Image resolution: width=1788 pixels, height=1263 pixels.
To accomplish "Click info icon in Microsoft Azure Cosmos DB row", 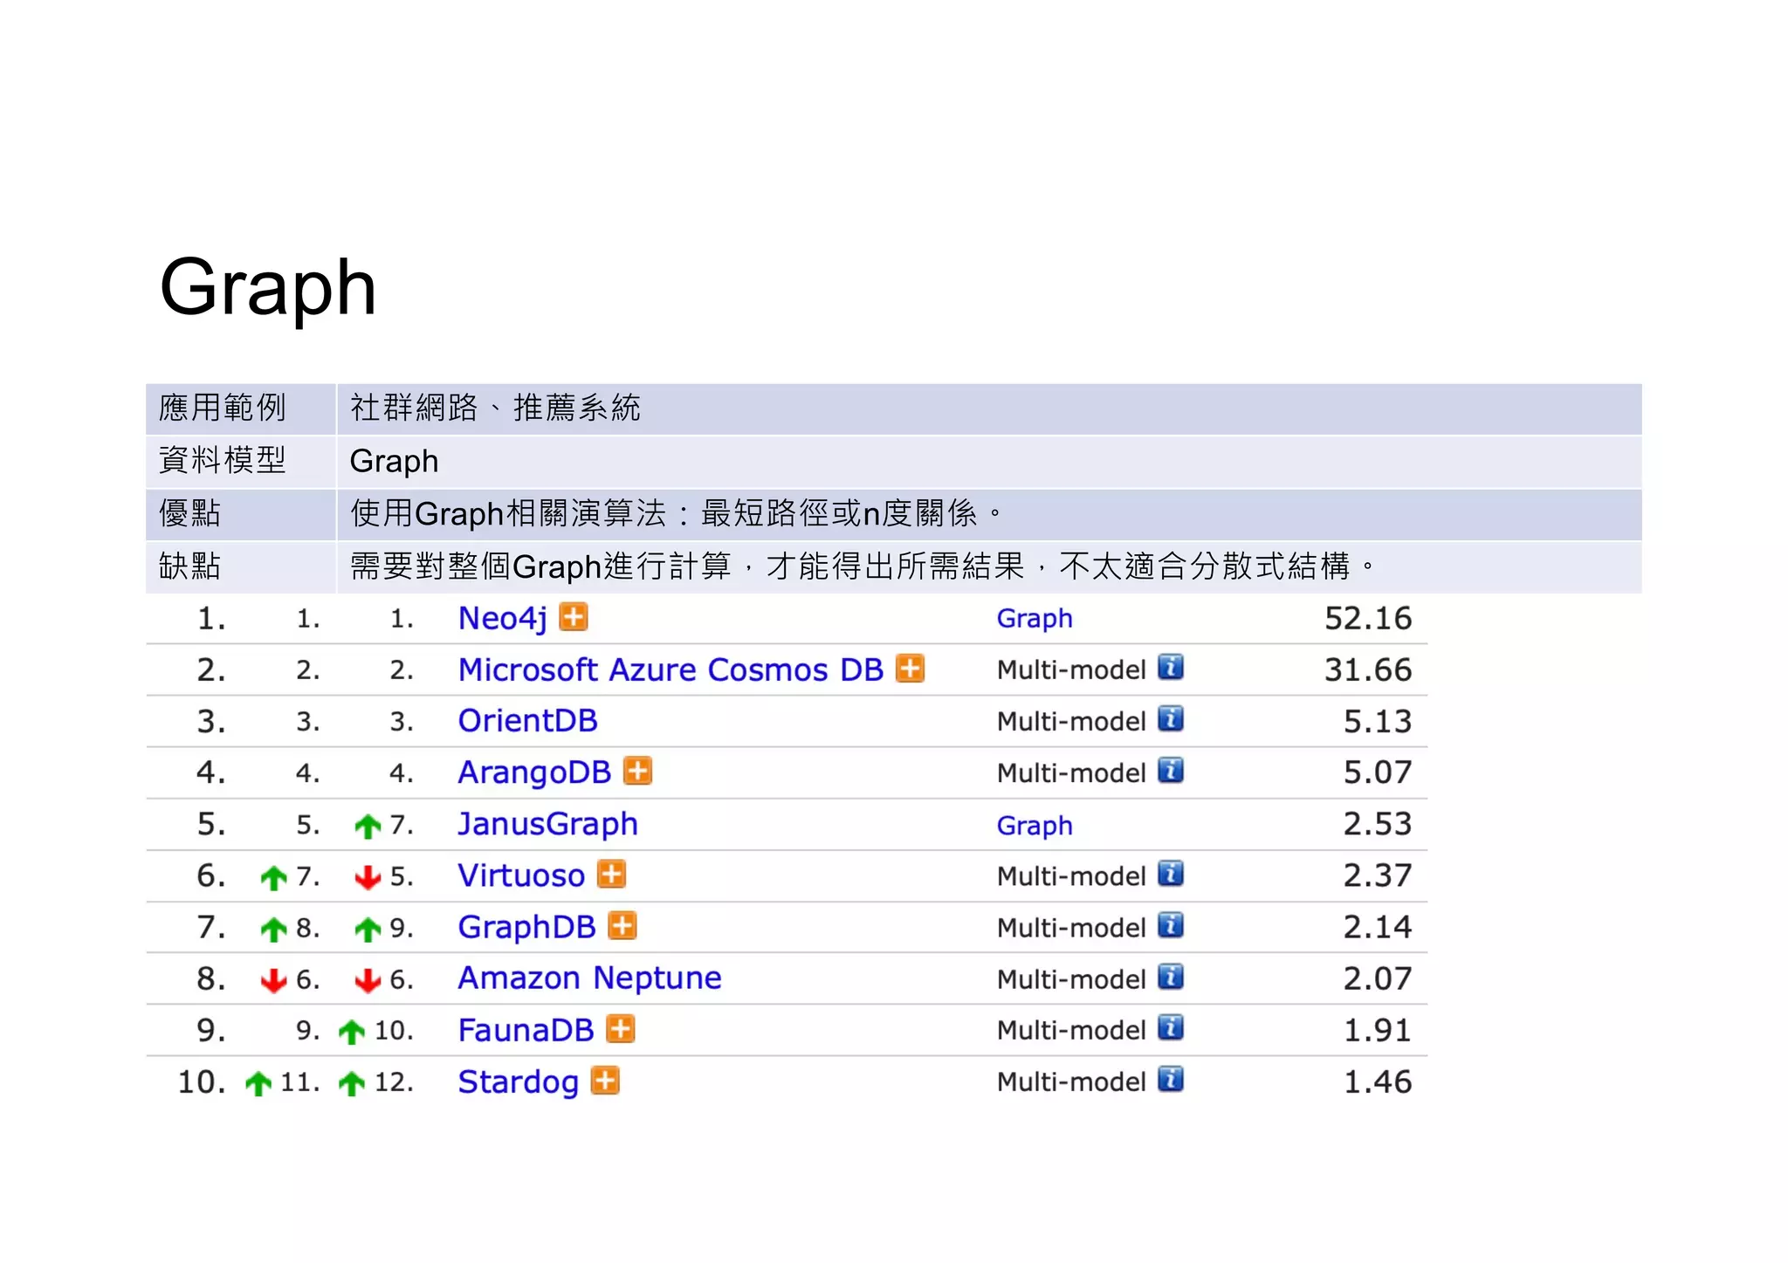I will (x=1170, y=668).
